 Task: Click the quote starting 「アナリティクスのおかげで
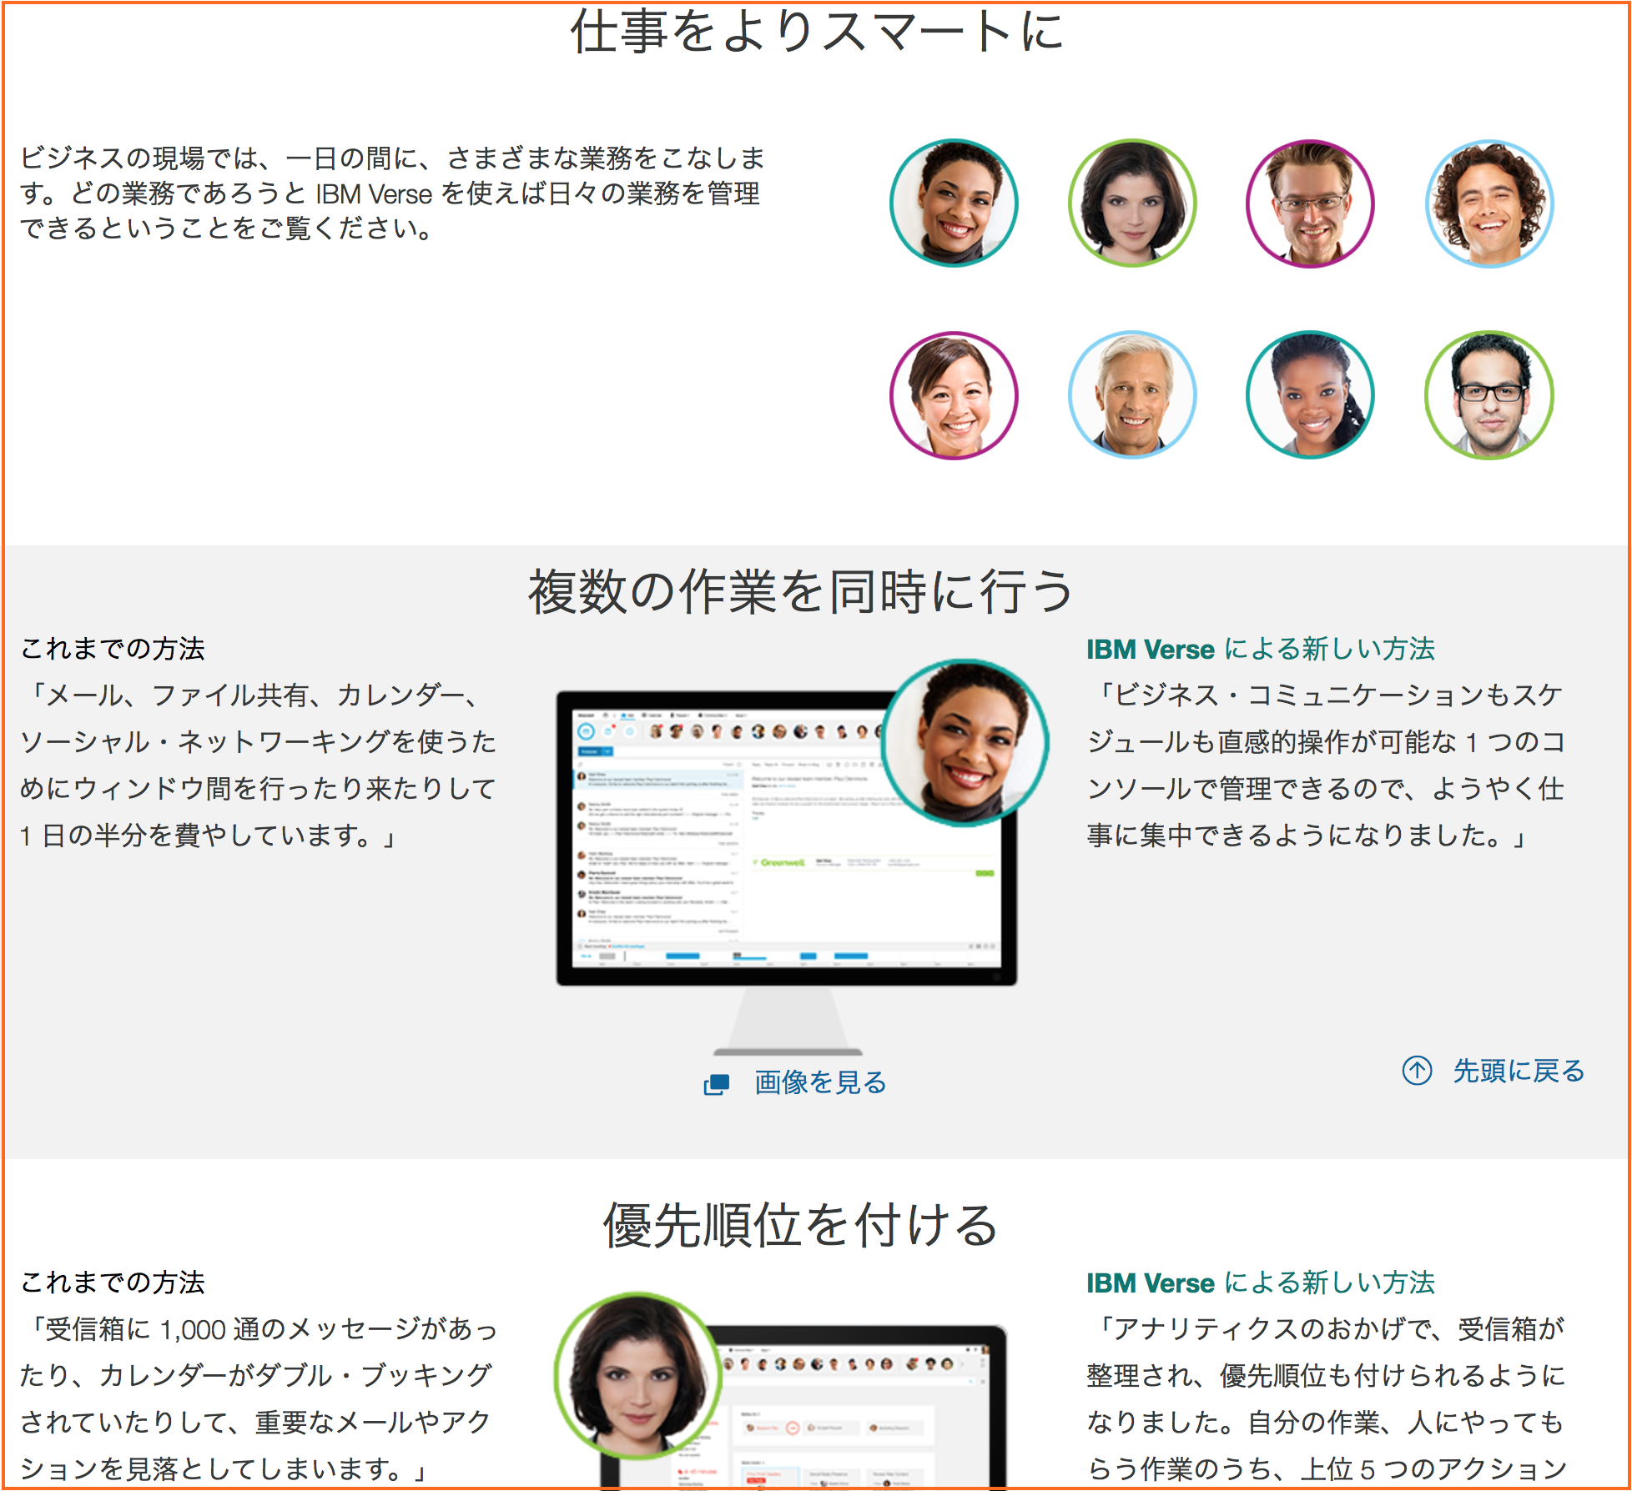click(x=1326, y=1398)
